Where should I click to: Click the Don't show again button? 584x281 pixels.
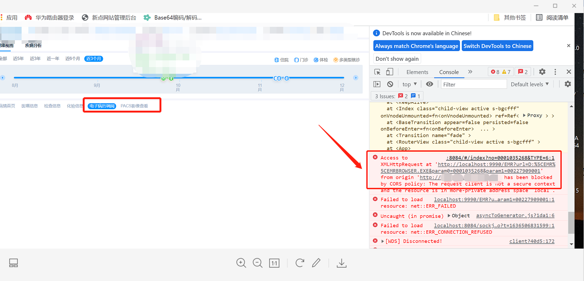coord(397,59)
